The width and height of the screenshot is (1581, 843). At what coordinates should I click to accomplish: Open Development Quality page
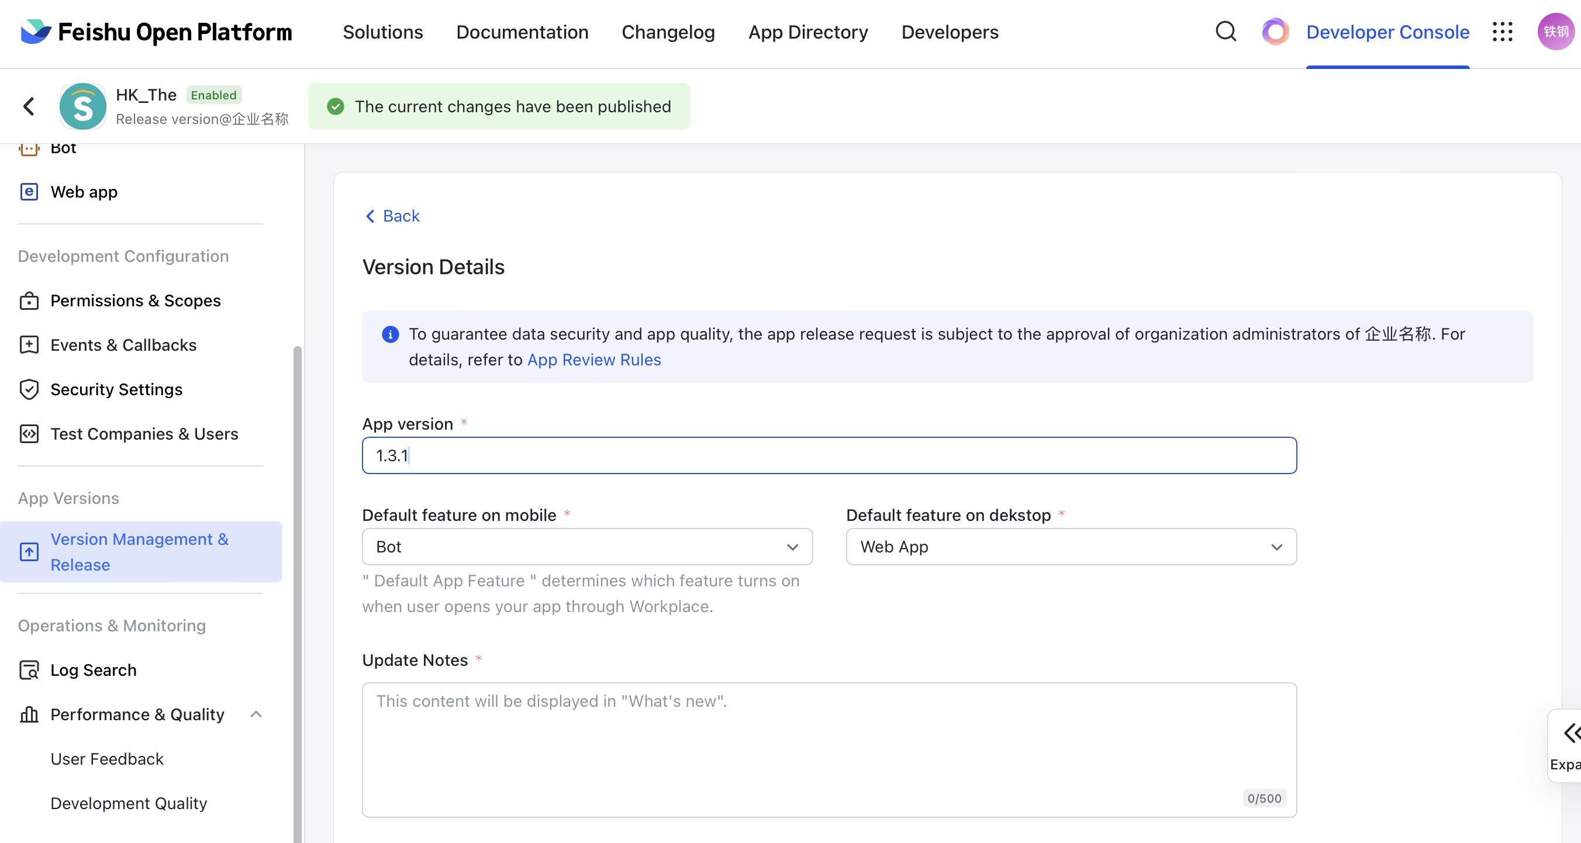click(x=129, y=803)
